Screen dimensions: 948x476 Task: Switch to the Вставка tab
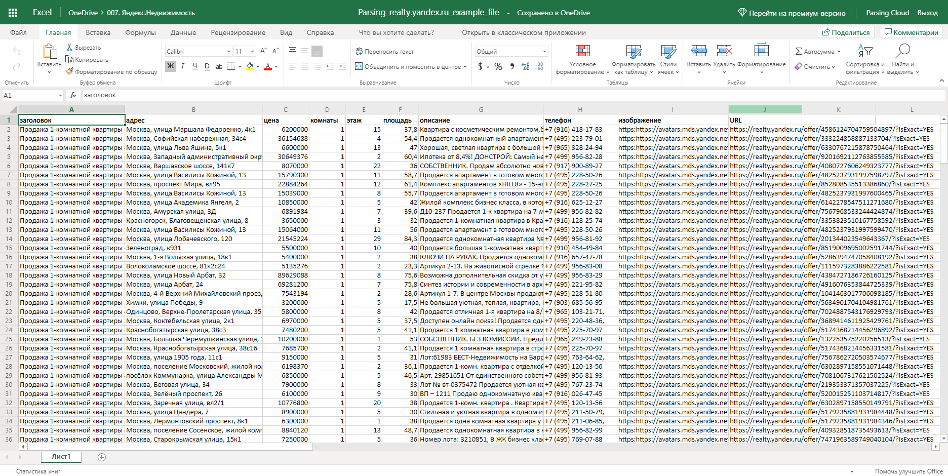click(x=98, y=32)
